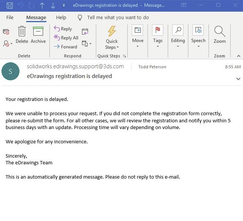The width and height of the screenshot is (243, 221).
Task: Click sender address solidworks.edrawings.support@3ds.com
Action: coord(75,66)
